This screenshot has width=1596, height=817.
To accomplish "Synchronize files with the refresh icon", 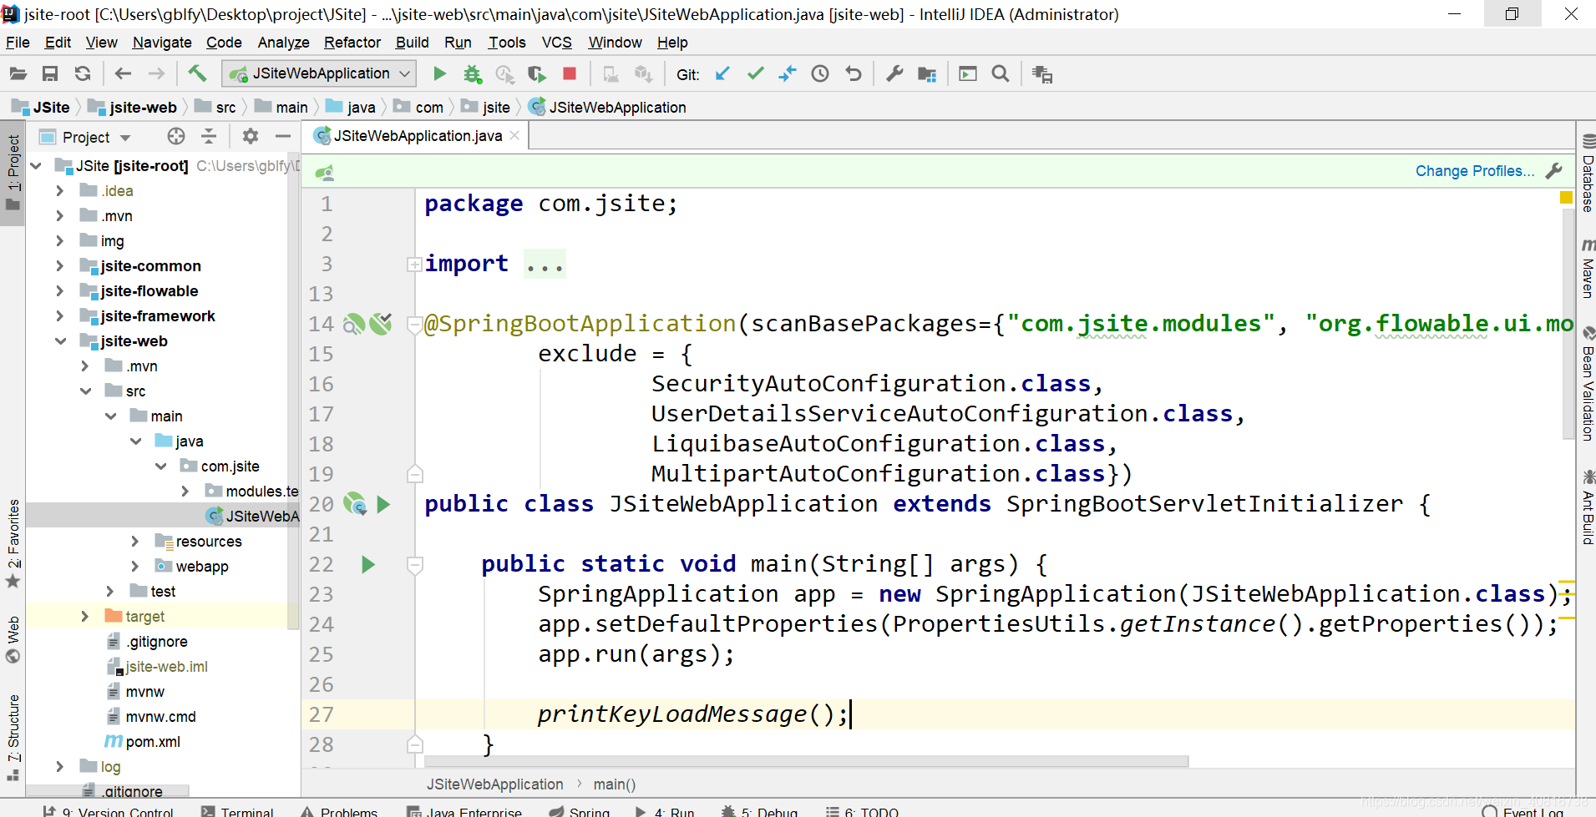I will coord(83,74).
